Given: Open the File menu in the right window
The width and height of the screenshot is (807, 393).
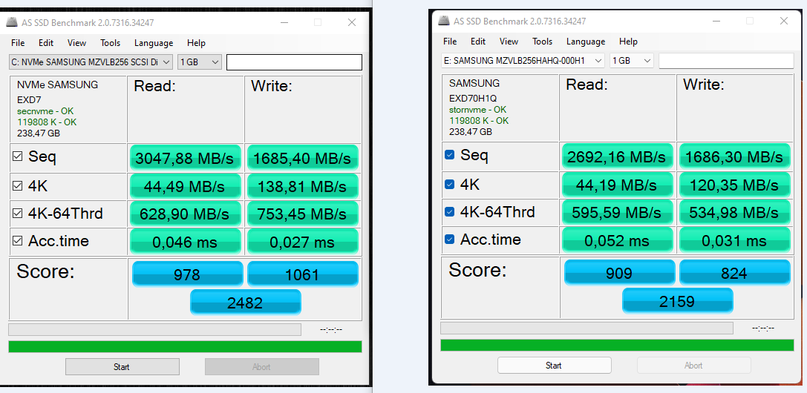Looking at the screenshot, I should [450, 42].
